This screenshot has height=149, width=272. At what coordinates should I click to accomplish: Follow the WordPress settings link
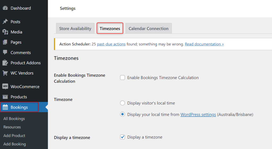pyautogui.click(x=198, y=115)
